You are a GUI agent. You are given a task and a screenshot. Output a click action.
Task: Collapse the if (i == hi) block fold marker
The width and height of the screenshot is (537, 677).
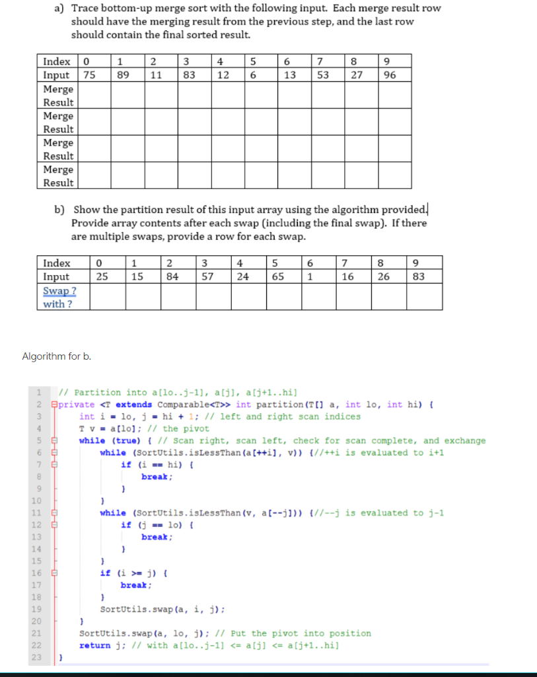click(x=54, y=465)
